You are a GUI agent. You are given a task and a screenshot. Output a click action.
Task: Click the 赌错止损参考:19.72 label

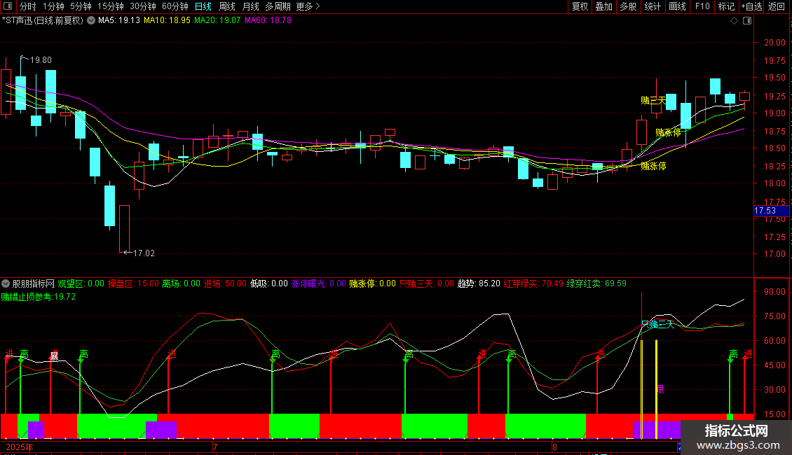point(39,297)
